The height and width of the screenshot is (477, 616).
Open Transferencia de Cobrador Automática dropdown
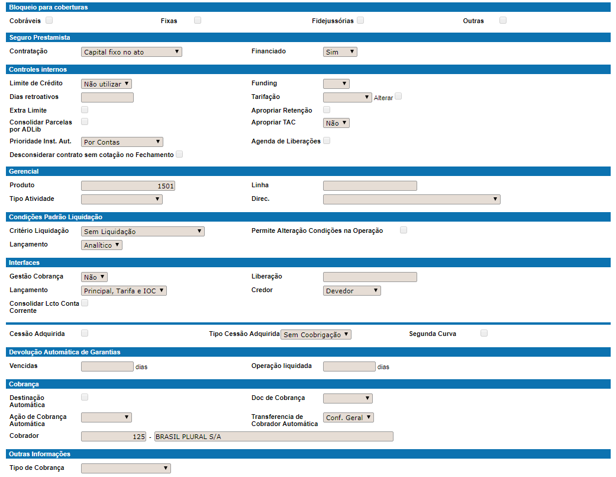[349, 417]
